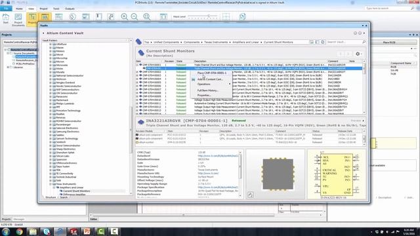Click the Add to Content Cart menu icon
Viewport: 420px width, 236px height.
coord(194,79)
